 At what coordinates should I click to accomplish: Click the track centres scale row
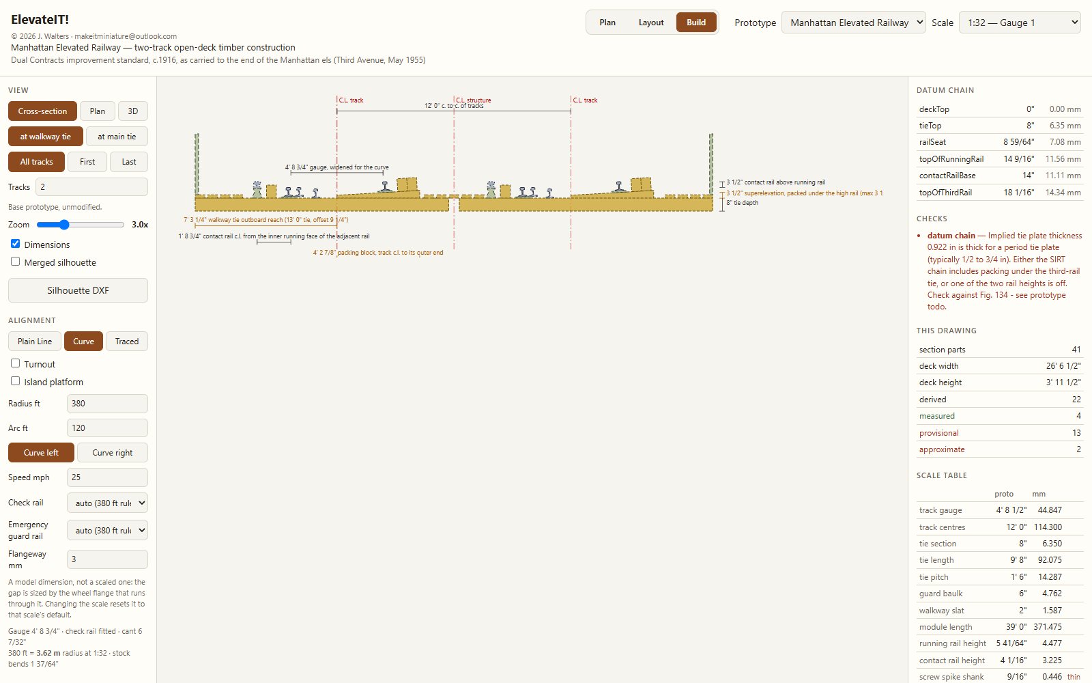[x=1000, y=527]
